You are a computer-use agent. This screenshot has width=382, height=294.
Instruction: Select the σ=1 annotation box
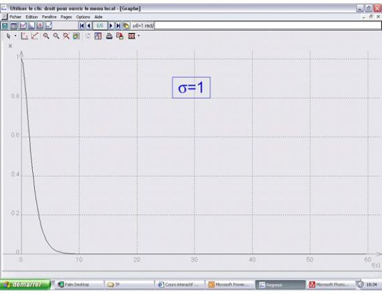[191, 88]
